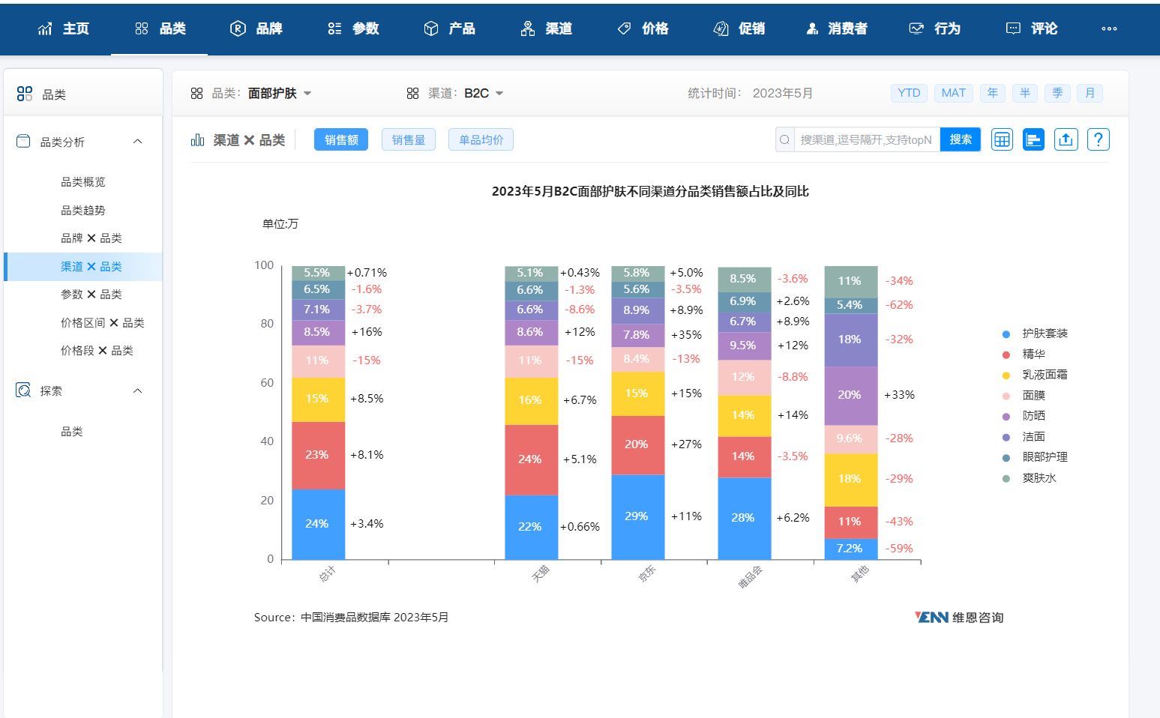
Task: Open the 渠道 B2C dropdown
Action: tap(484, 93)
